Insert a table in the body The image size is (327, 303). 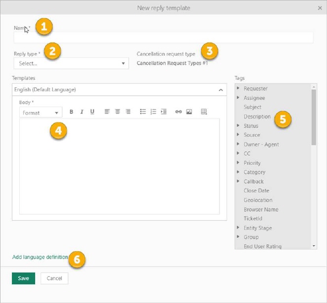click(204, 112)
